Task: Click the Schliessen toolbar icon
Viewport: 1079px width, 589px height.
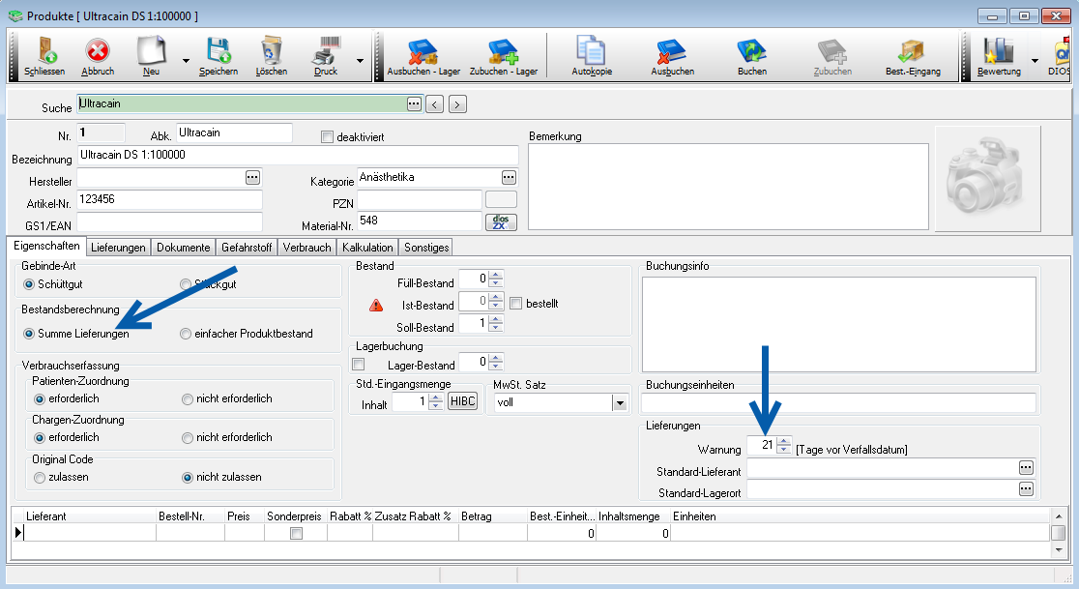Action: [x=46, y=51]
